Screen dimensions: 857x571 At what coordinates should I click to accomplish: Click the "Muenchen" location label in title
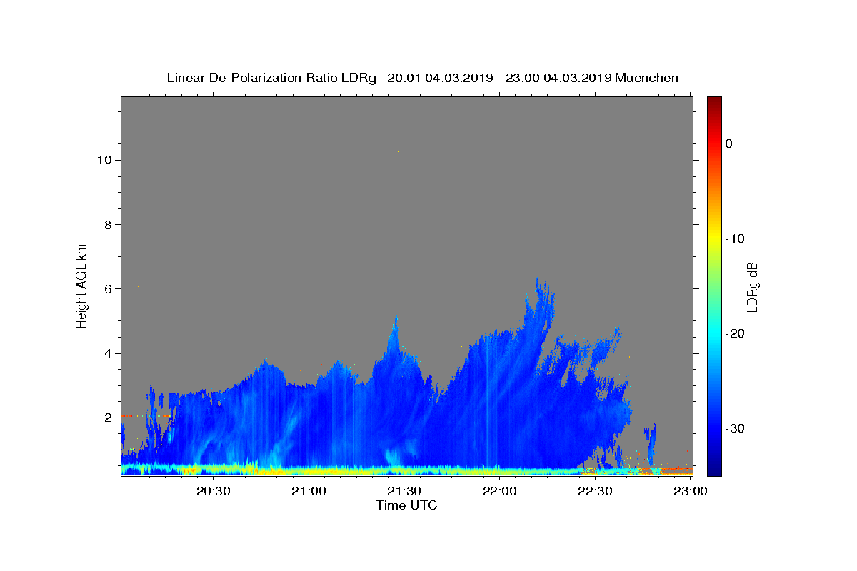point(646,78)
